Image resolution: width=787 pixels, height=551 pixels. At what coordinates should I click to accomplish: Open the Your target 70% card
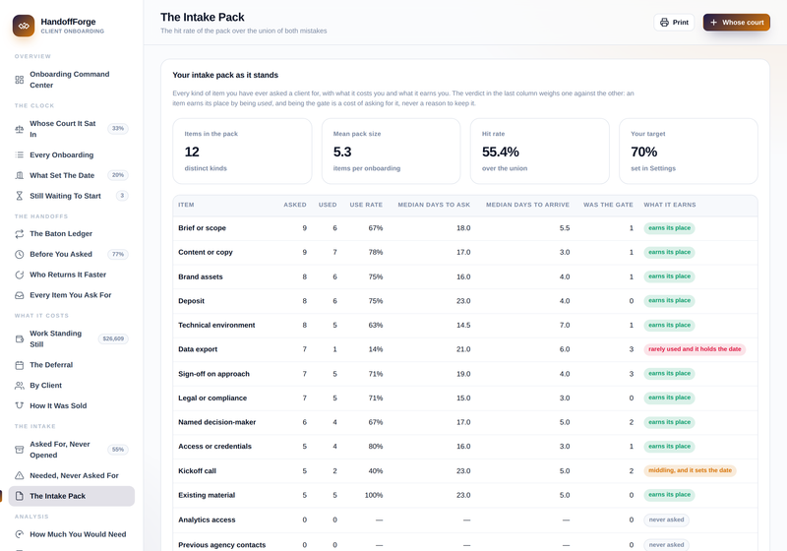pyautogui.click(x=688, y=152)
